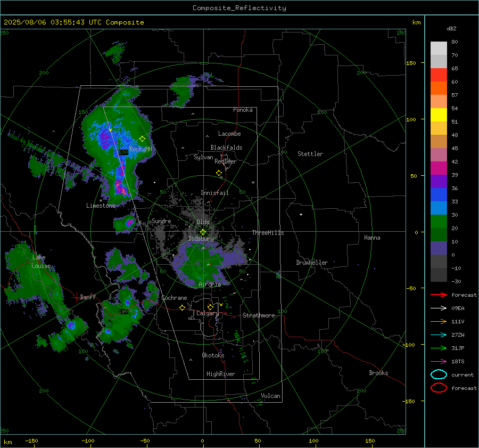Pick the brown 45–48 dBZ swatch
The width and height of the screenshot is (479, 448).
439,142
